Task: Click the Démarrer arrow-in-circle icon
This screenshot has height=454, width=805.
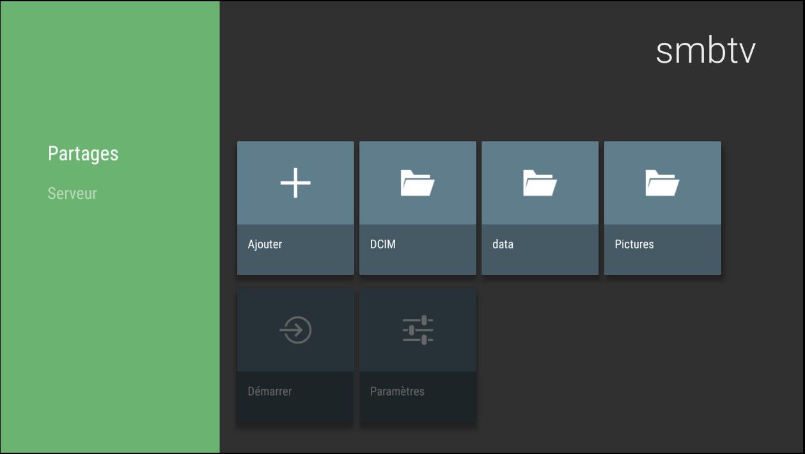Action: (x=295, y=331)
